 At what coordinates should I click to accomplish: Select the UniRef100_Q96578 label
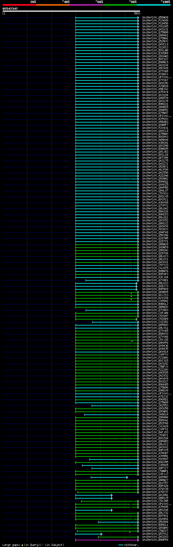tap(155, 98)
